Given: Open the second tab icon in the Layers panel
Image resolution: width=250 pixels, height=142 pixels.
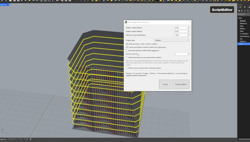Looking at the screenshot, I should click(245, 7).
